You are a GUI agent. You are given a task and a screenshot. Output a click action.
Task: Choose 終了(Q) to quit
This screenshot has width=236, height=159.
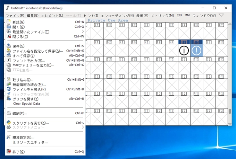tap(45, 152)
